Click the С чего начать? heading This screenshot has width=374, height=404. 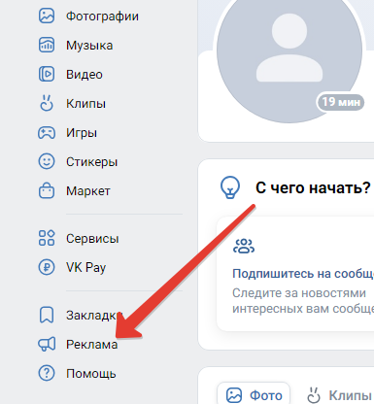(313, 187)
